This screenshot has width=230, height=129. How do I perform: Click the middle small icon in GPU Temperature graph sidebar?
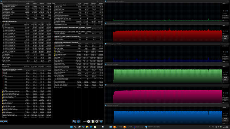pyautogui.click(x=225, y=93)
